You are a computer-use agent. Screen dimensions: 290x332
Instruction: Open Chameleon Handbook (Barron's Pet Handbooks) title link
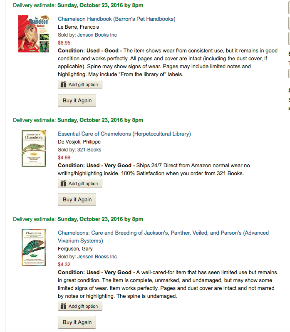(116, 19)
